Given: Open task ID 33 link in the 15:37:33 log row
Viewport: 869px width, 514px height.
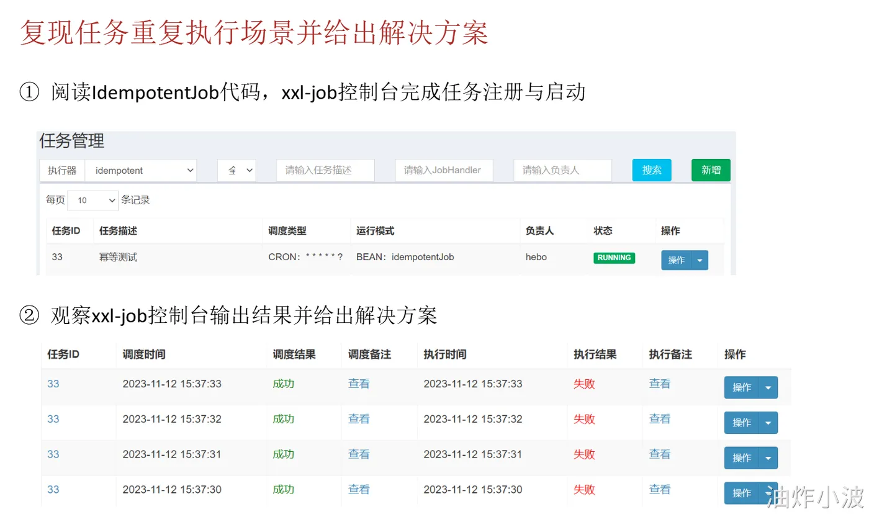Looking at the screenshot, I should click(53, 384).
